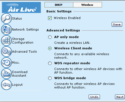Pick the WDS bridge mode radio button
The height and width of the screenshot is (102, 125).
click(x=50, y=78)
